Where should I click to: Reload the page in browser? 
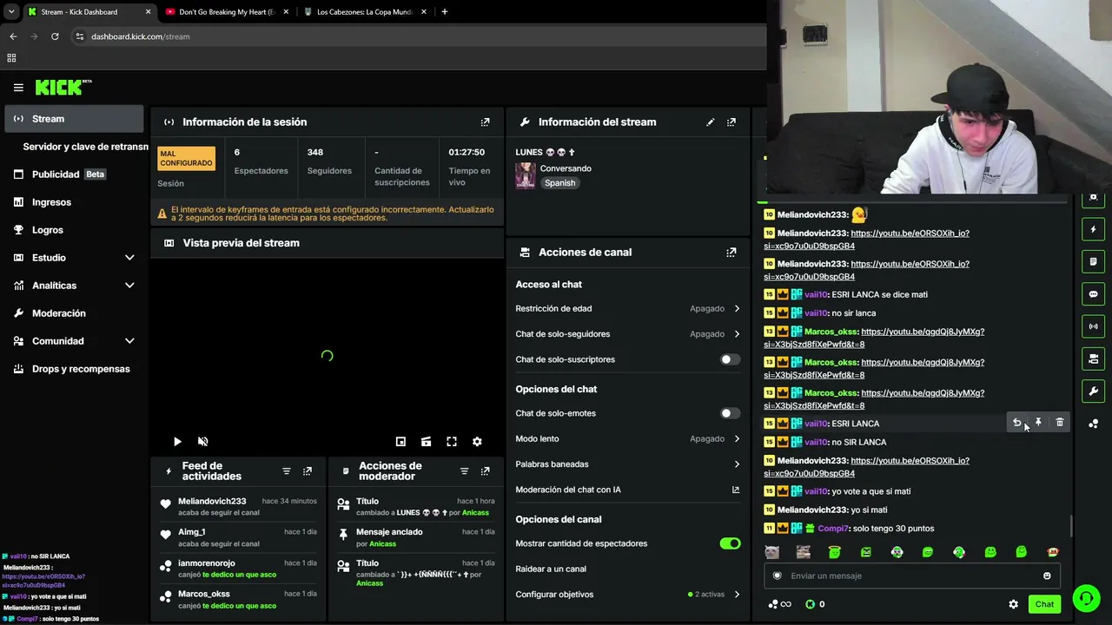55,36
